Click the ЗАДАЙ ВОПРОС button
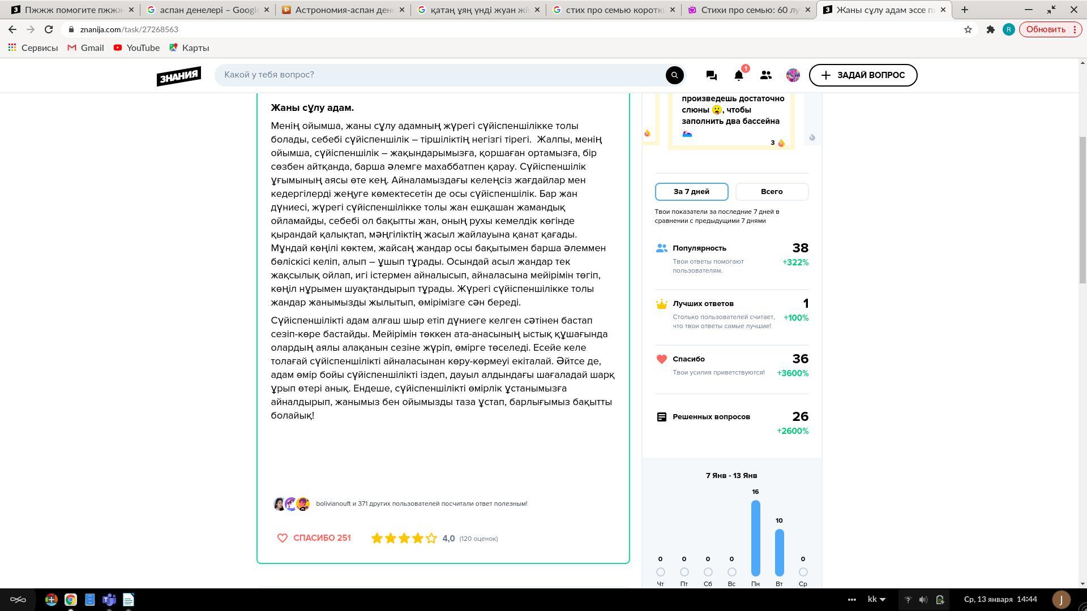Viewport: 1087px width, 611px height. point(863,75)
